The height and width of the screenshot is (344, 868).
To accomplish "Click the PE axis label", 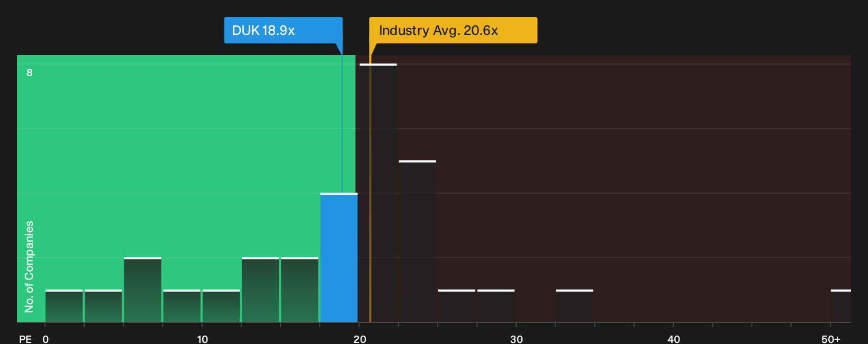I will [x=25, y=339].
